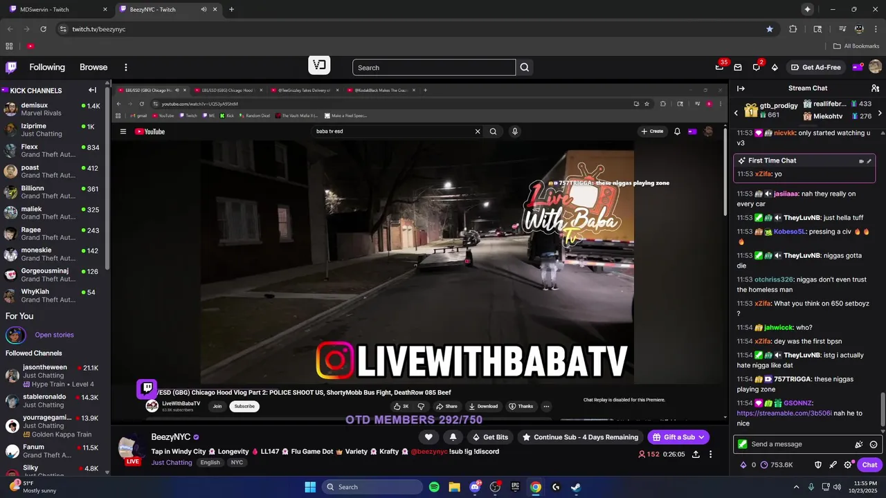Open the Chrome extensions puzzle icon
The height and width of the screenshot is (498, 886).
coord(793,29)
